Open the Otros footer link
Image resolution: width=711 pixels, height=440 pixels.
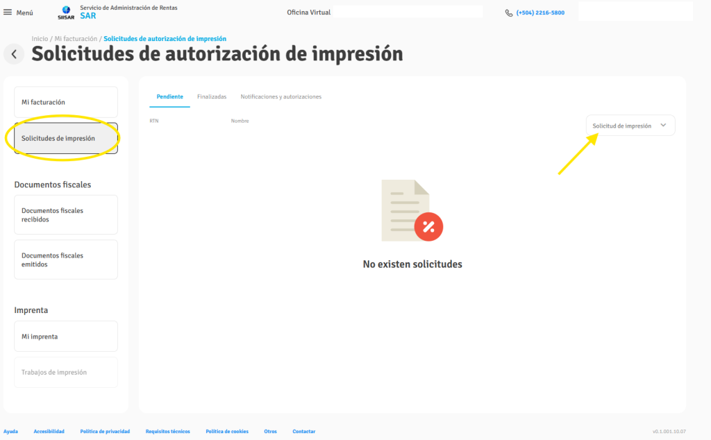click(270, 432)
